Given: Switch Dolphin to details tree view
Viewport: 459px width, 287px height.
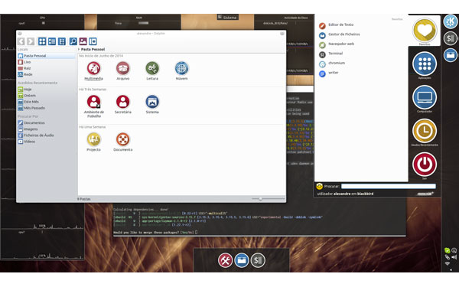Looking at the screenshot, I should click(62, 41).
